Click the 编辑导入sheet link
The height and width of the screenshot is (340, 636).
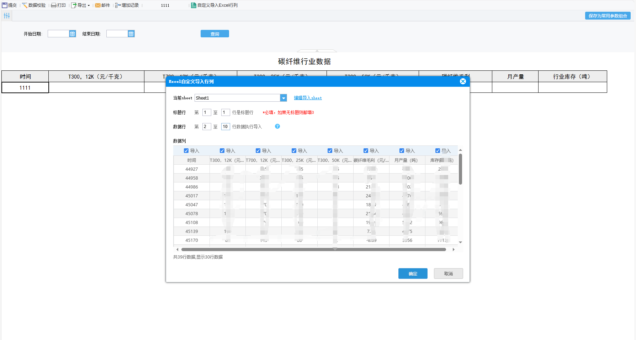[308, 98]
